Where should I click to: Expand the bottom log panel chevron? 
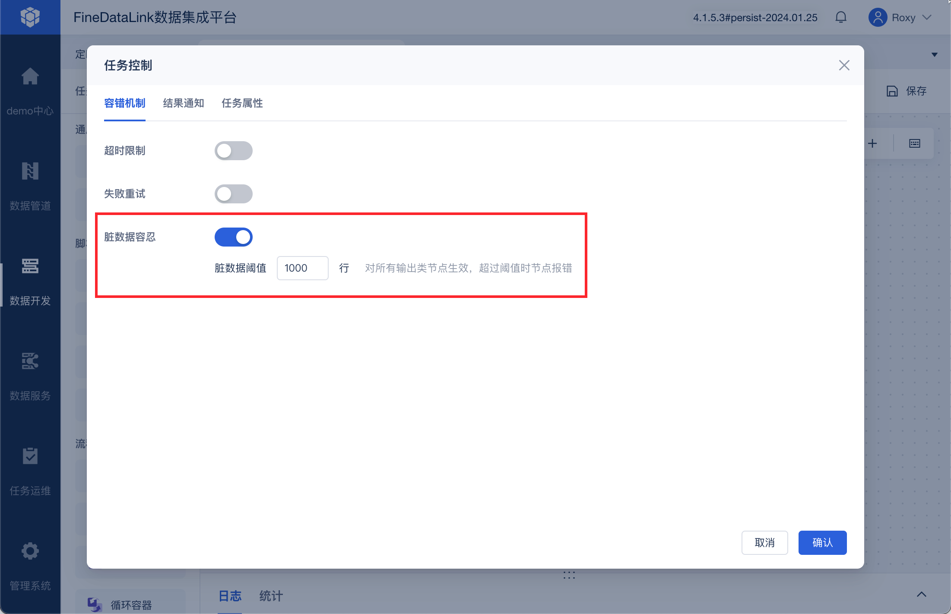coord(921,595)
